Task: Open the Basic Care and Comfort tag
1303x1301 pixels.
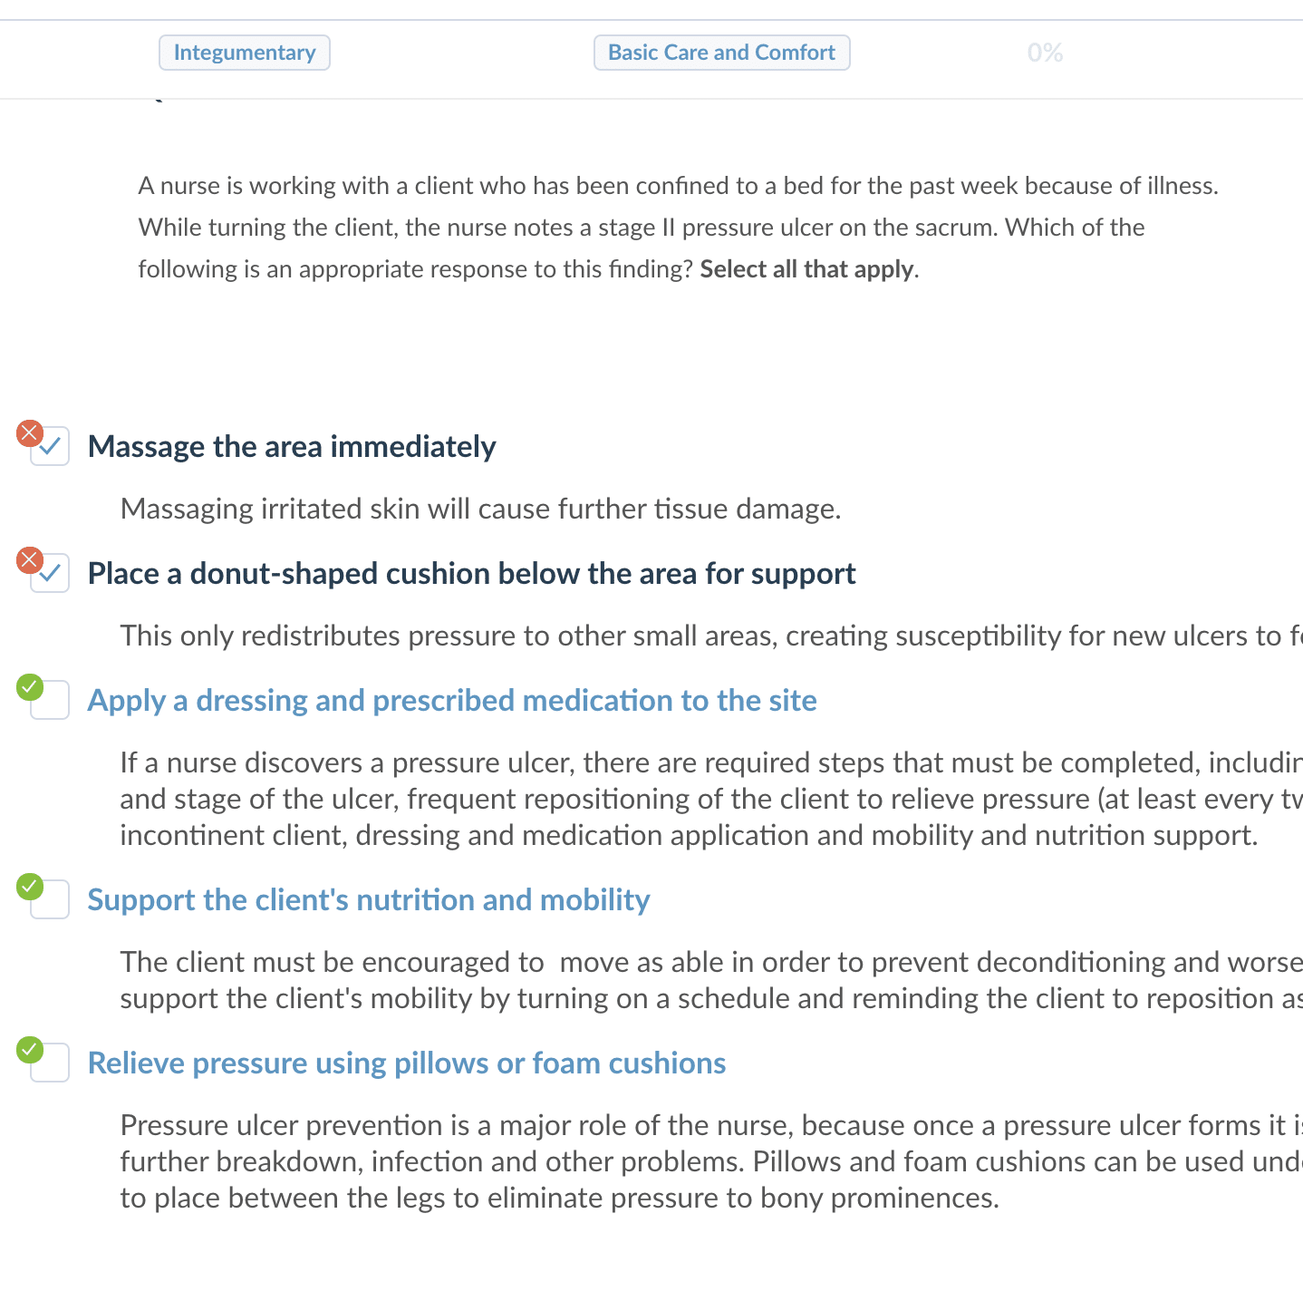Action: pos(721,53)
